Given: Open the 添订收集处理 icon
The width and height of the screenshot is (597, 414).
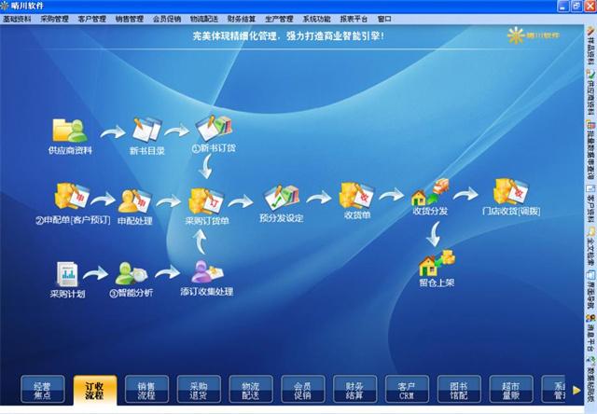Looking at the screenshot, I should pyautogui.click(x=207, y=272).
